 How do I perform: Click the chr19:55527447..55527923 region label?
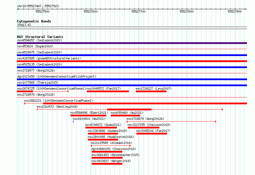(38, 6)
